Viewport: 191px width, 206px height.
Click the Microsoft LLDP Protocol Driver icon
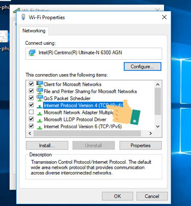(40, 121)
